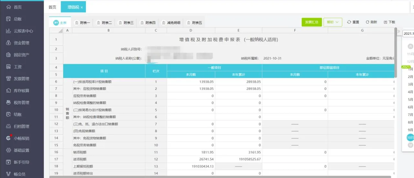This screenshot has height=178, width=414.
Task: Select 12月 in the period list
Action: (x=410, y=61)
